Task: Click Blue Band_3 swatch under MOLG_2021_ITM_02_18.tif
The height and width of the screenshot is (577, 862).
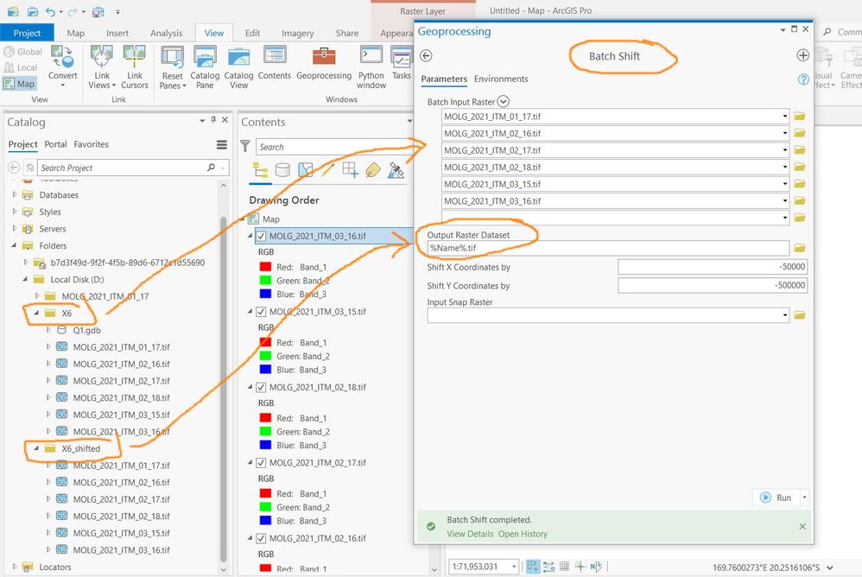Action: [265, 445]
